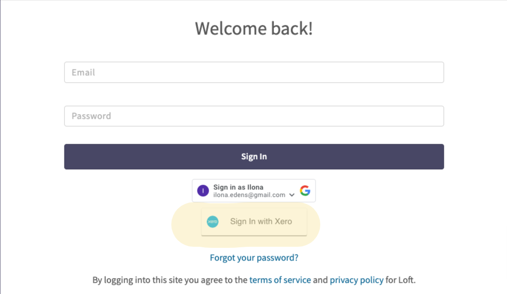
Task: Click the Email placeholder text
Action: tap(84, 72)
